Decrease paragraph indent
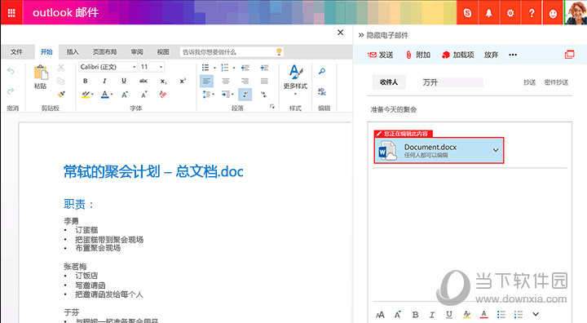The image size is (587, 323). [245, 68]
